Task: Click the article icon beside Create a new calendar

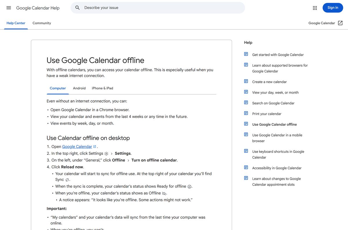Action: pyautogui.click(x=246, y=81)
